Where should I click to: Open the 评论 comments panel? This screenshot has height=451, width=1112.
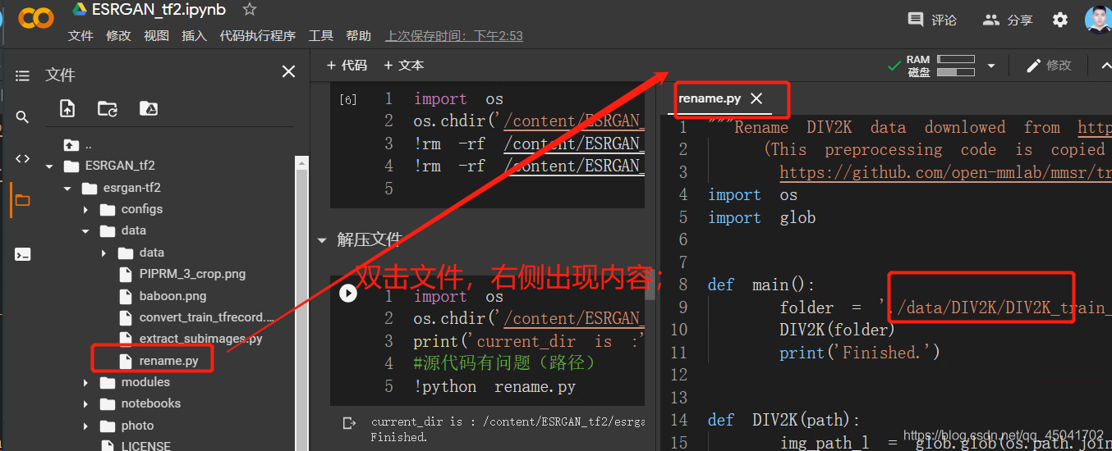(932, 20)
